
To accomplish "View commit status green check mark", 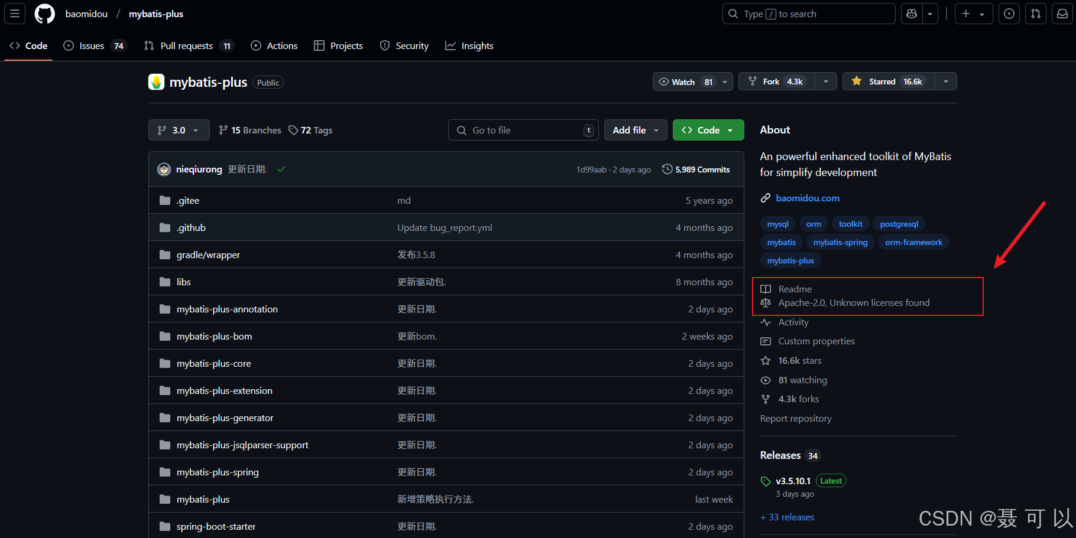I will 281,169.
